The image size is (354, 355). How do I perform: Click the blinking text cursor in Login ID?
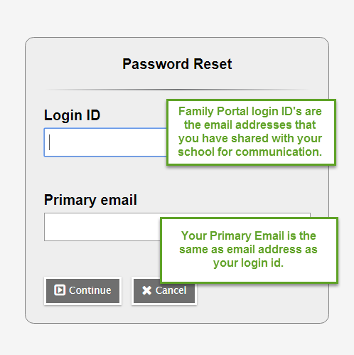(49, 142)
